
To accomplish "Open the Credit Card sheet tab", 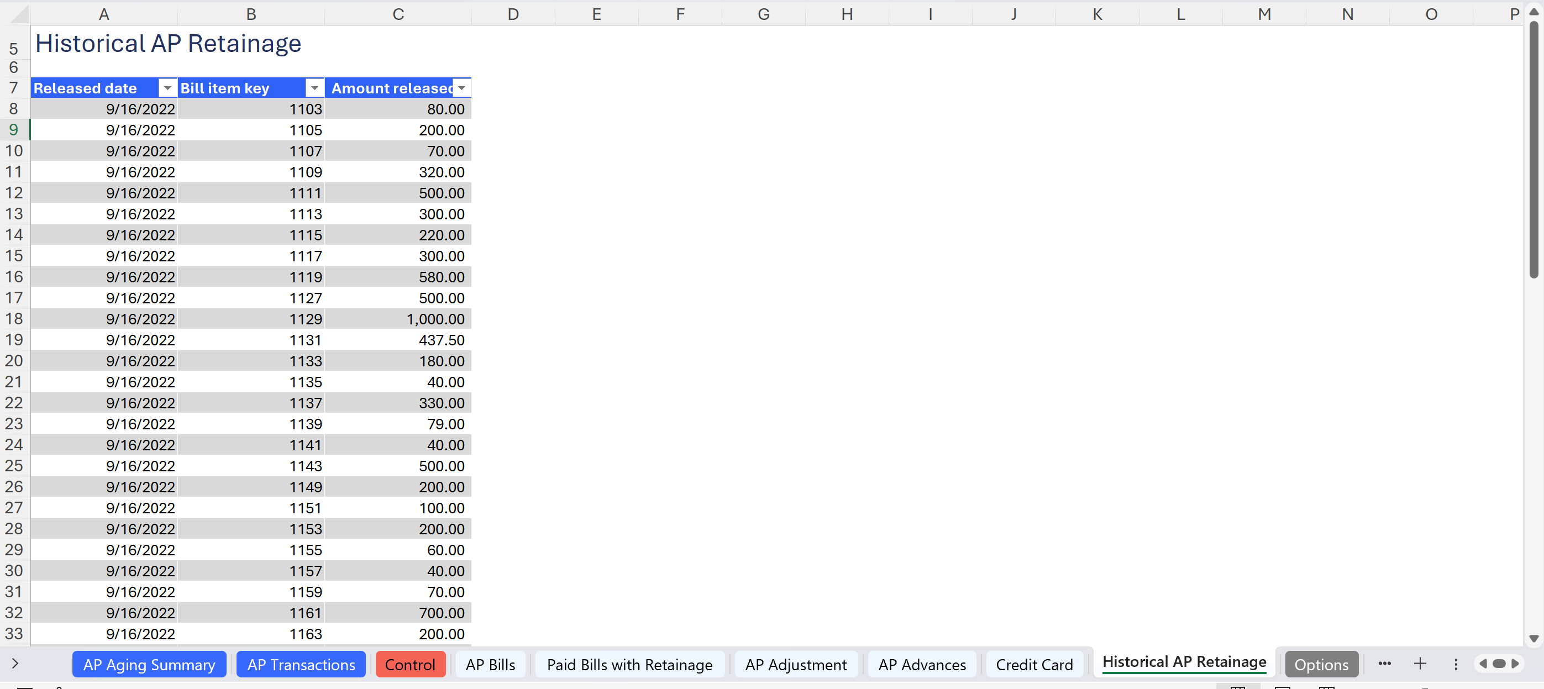I will [1034, 665].
